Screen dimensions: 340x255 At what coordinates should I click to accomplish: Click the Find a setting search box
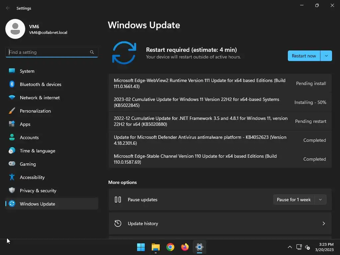point(51,52)
